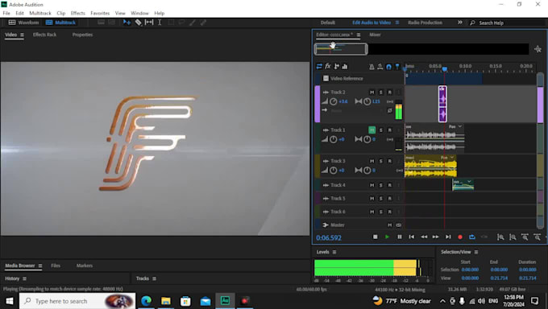548x309 pixels.
Task: Solo Track 2
Action: point(381,93)
